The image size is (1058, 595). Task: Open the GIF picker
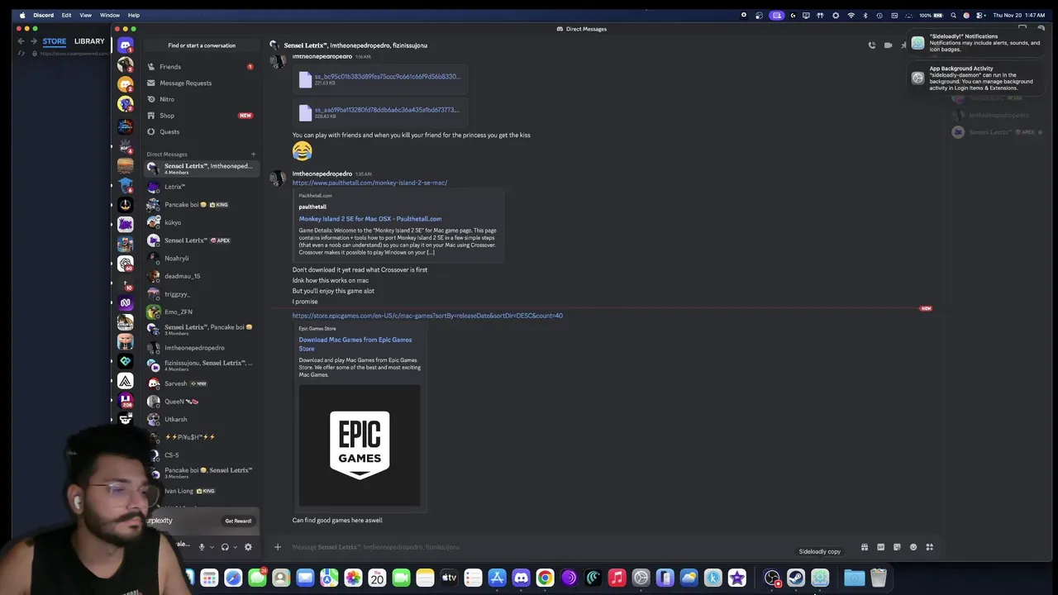[x=881, y=547]
